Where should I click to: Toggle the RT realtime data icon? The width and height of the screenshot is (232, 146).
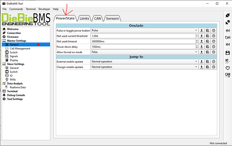228,61
